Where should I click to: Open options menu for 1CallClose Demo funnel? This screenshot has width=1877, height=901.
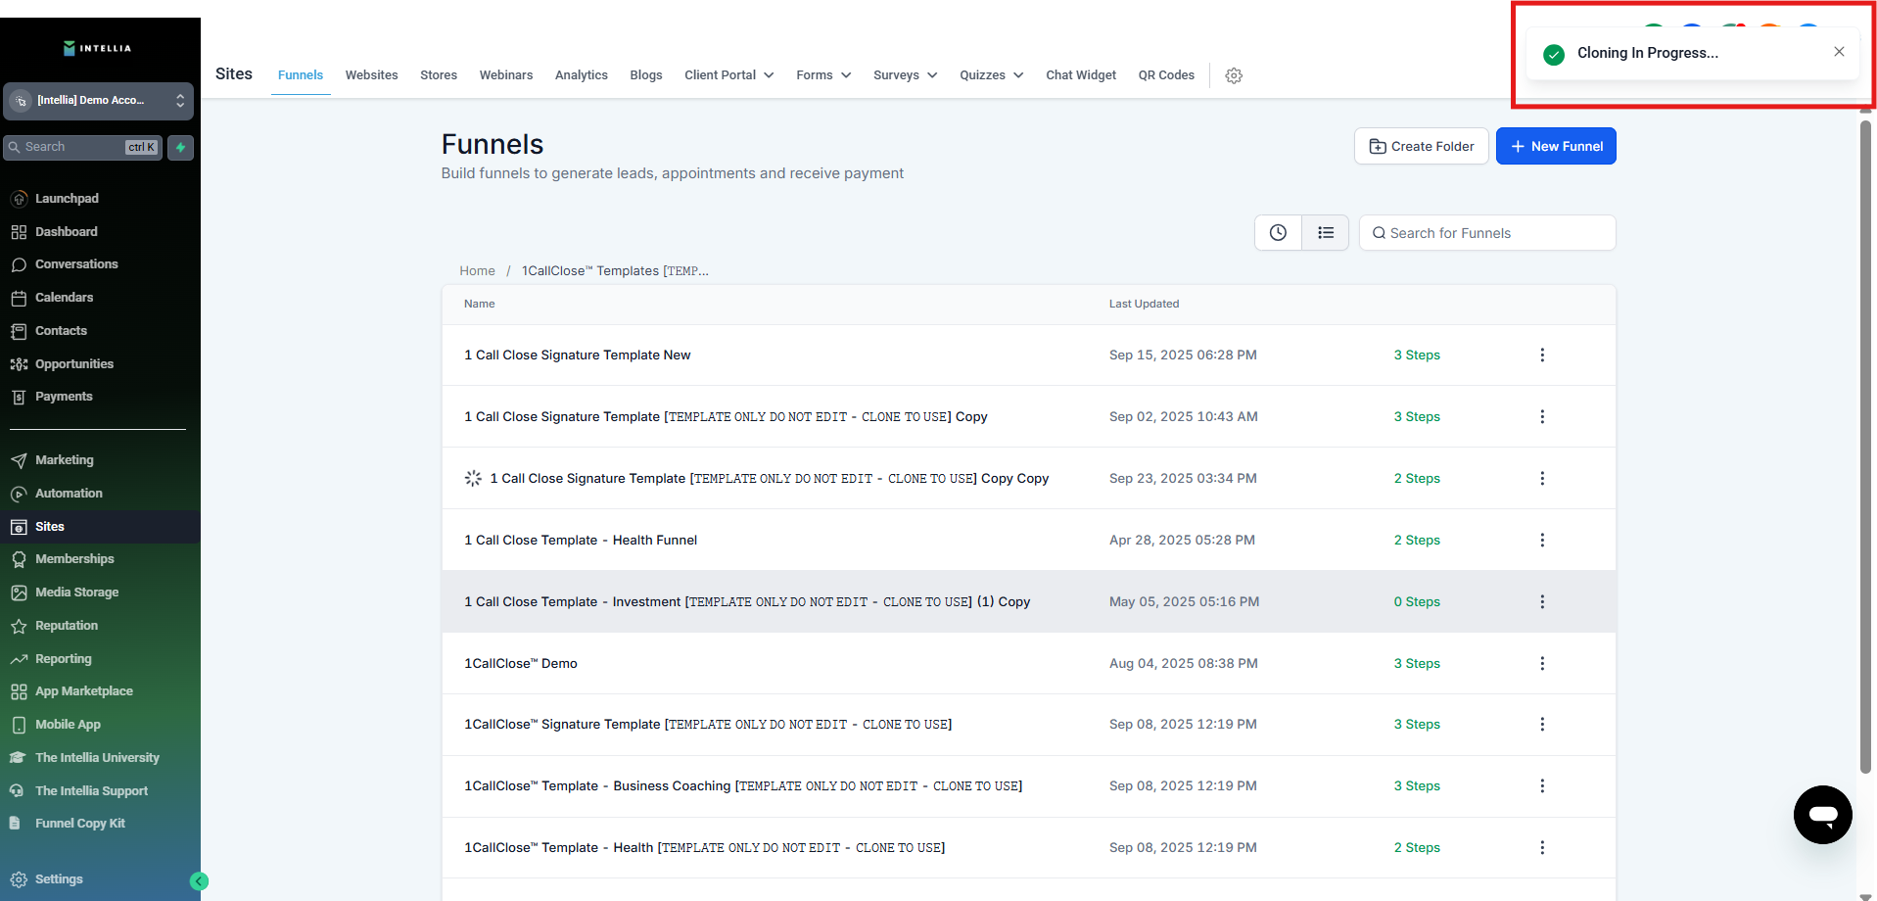(x=1542, y=664)
